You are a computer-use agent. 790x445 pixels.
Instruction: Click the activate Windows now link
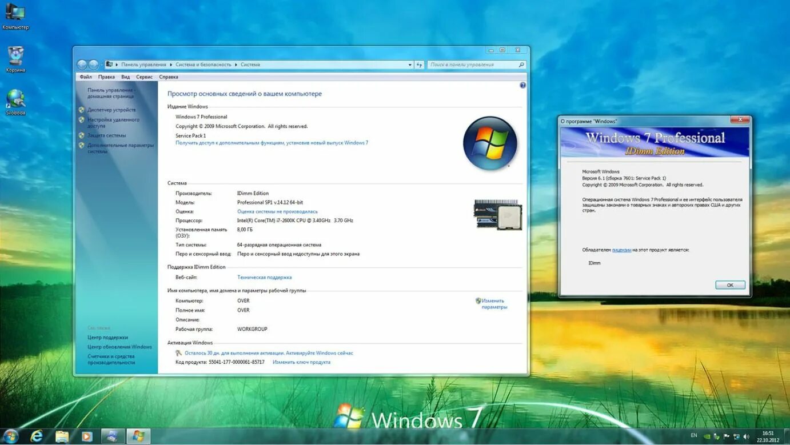(x=320, y=353)
